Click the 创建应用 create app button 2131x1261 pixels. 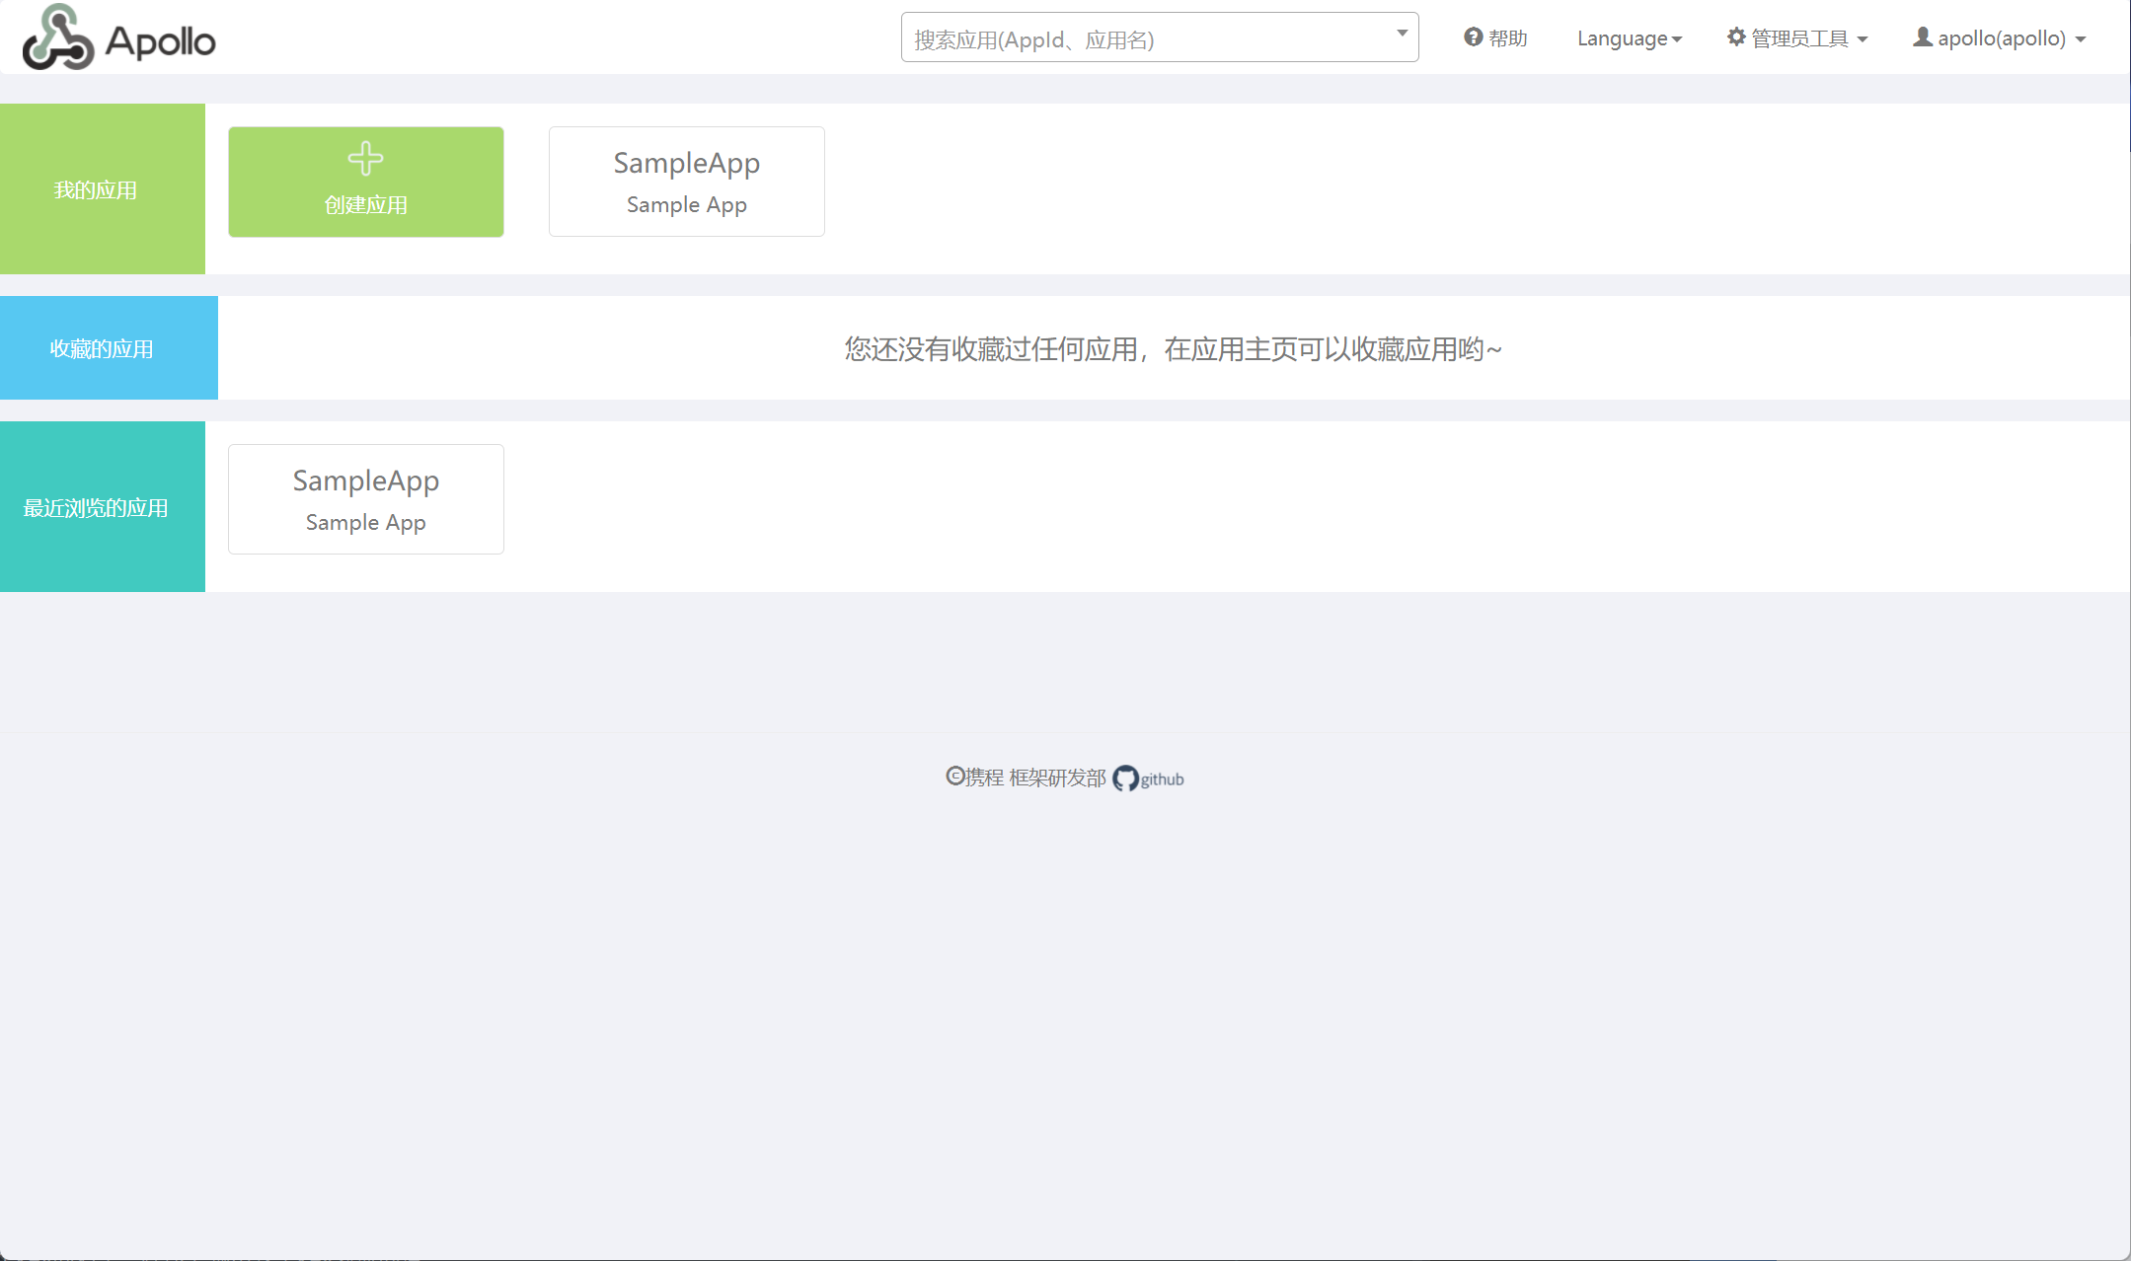(x=366, y=182)
